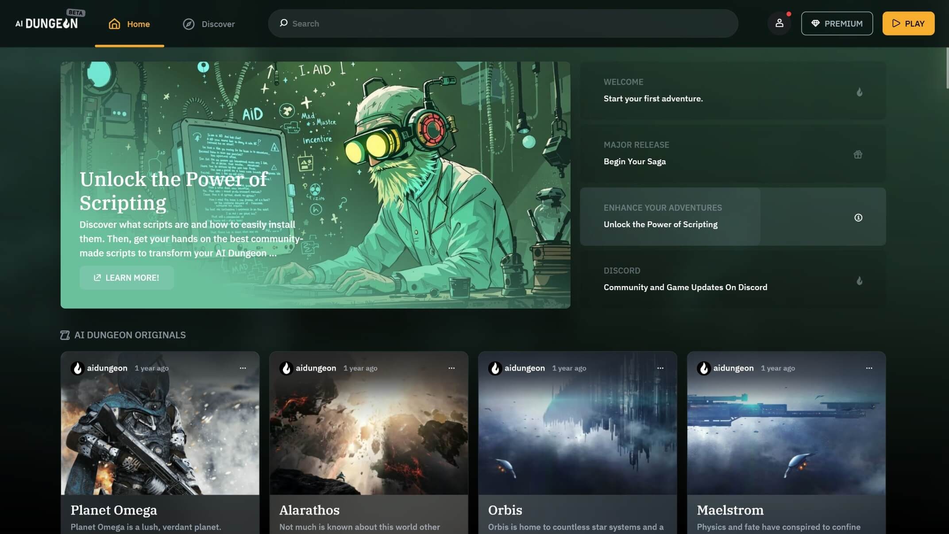Viewport: 949px width, 534px height.
Task: Click the flame icon in the Welcome panel
Action: 859,92
